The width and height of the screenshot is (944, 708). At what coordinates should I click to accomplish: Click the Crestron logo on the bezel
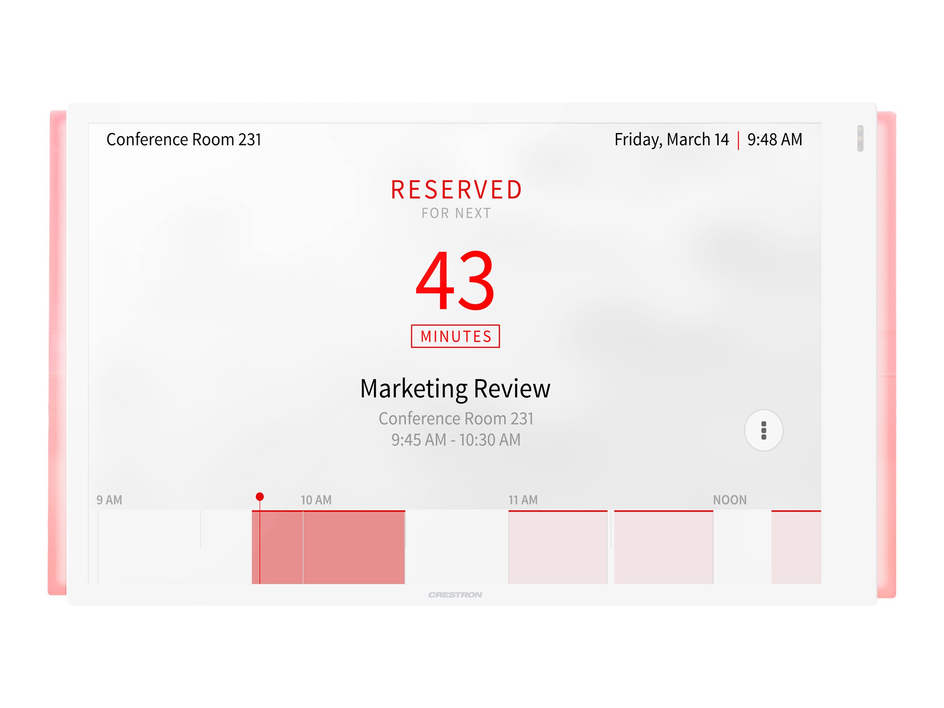[x=455, y=594]
